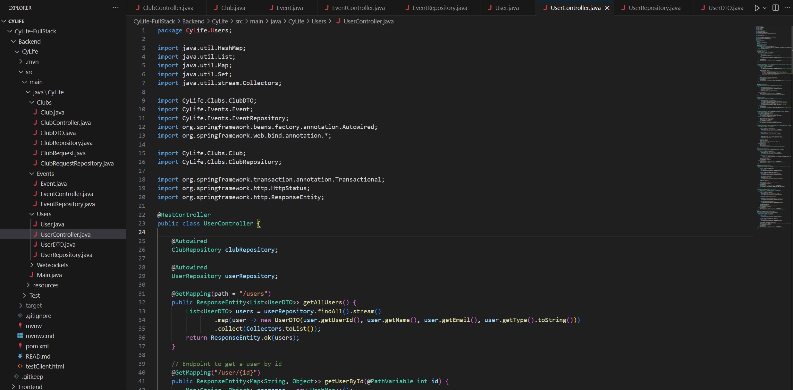Image resolution: width=793 pixels, height=390 pixels.
Task: Open the editor More Actions ellipsis
Action: [x=787, y=8]
